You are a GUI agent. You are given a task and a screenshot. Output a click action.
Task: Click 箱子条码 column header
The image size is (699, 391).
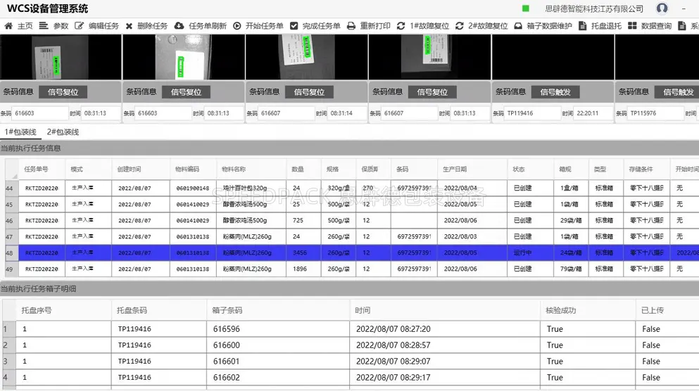tap(278, 310)
